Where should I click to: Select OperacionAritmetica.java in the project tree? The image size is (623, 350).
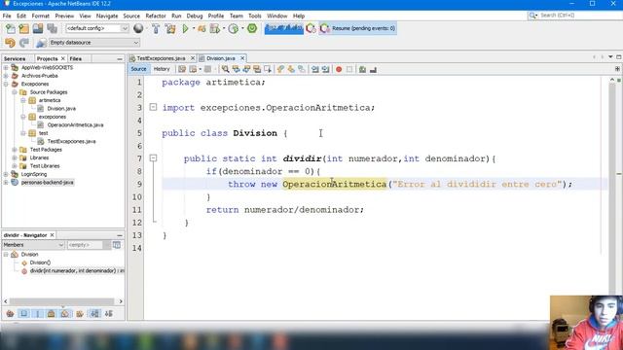click(x=75, y=125)
